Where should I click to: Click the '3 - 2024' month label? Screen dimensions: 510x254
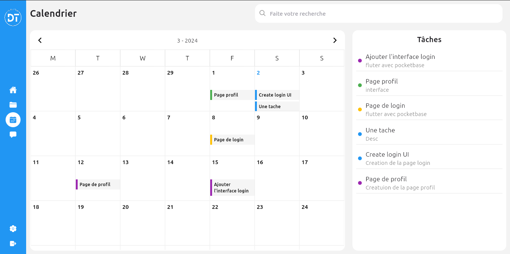[187, 41]
